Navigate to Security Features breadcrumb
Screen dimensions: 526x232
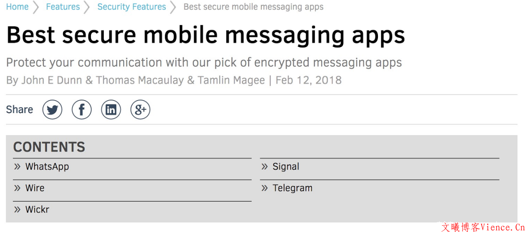click(x=131, y=7)
